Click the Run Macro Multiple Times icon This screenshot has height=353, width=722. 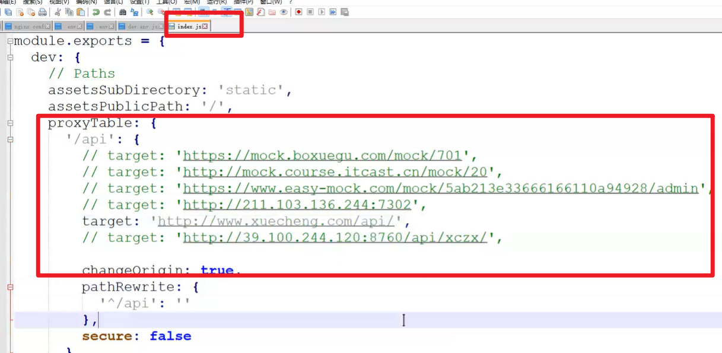333,12
